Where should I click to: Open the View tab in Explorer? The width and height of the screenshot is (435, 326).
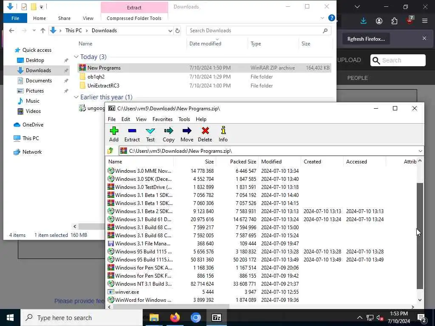coord(88,18)
